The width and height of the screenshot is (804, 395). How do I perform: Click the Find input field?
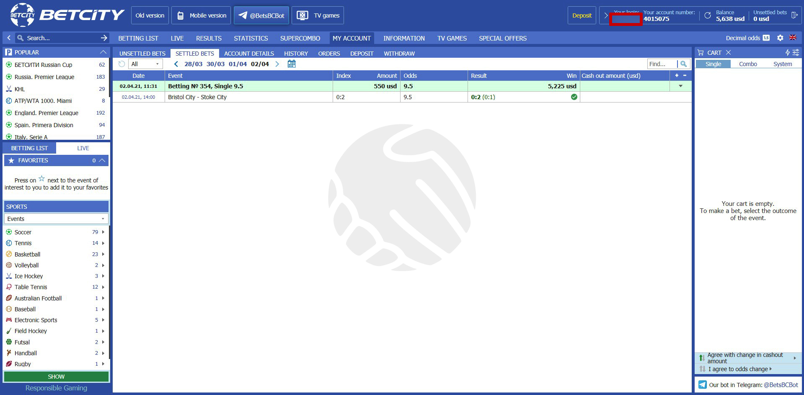click(662, 64)
